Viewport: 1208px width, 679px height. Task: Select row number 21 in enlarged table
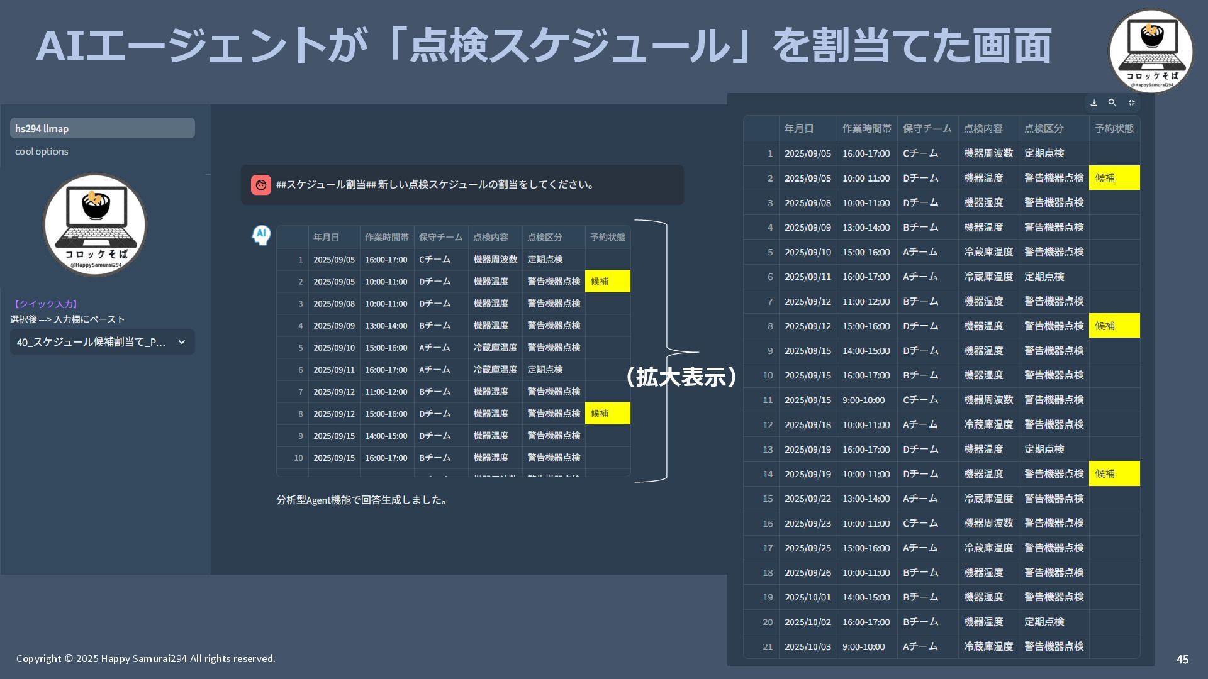(x=767, y=646)
